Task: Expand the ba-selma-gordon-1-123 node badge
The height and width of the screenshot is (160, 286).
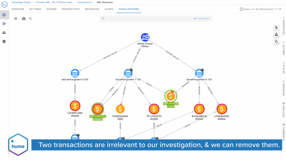Action: pyautogui.click(x=131, y=70)
